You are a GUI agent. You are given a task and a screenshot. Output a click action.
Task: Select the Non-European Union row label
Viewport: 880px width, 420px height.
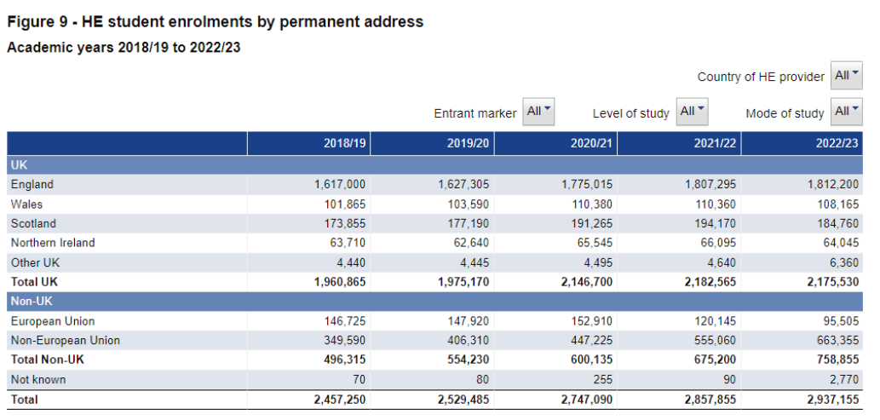coord(65,340)
